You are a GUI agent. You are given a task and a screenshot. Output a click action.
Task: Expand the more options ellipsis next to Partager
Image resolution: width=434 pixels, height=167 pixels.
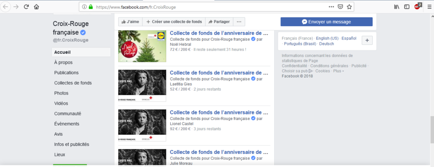point(239,22)
